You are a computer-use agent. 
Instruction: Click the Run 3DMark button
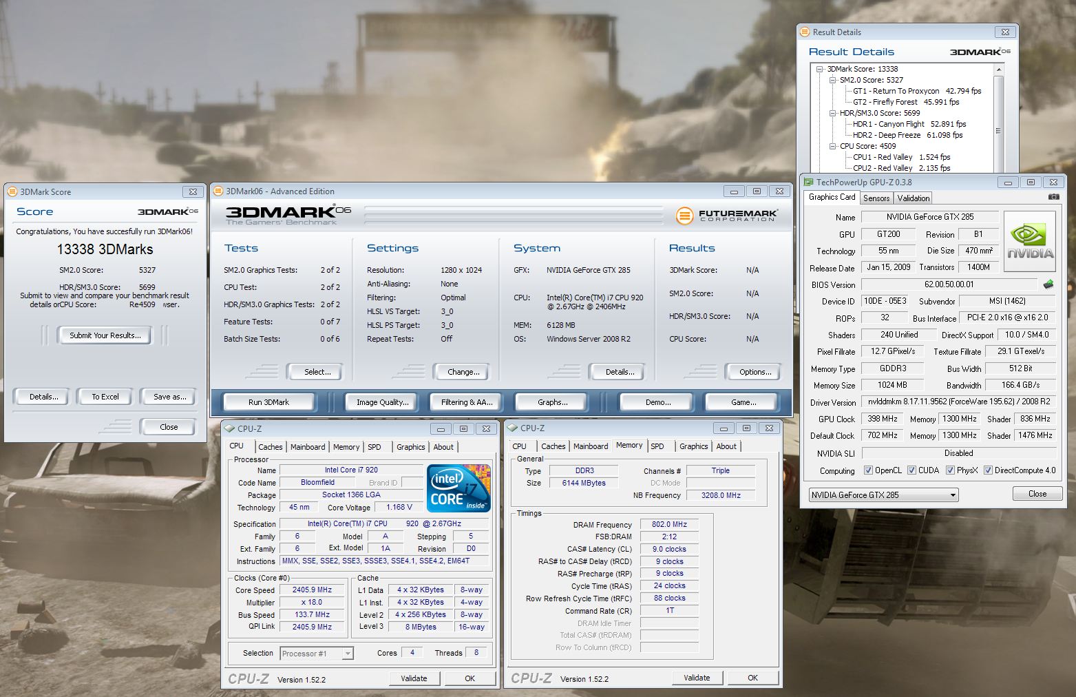point(268,402)
